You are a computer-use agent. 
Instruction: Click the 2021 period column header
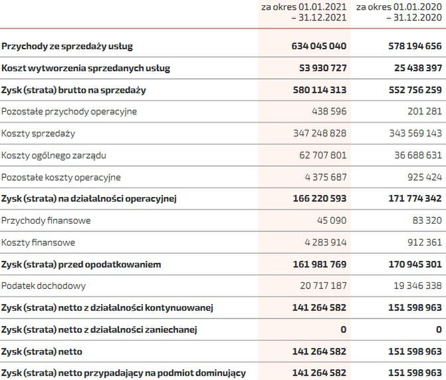click(304, 13)
